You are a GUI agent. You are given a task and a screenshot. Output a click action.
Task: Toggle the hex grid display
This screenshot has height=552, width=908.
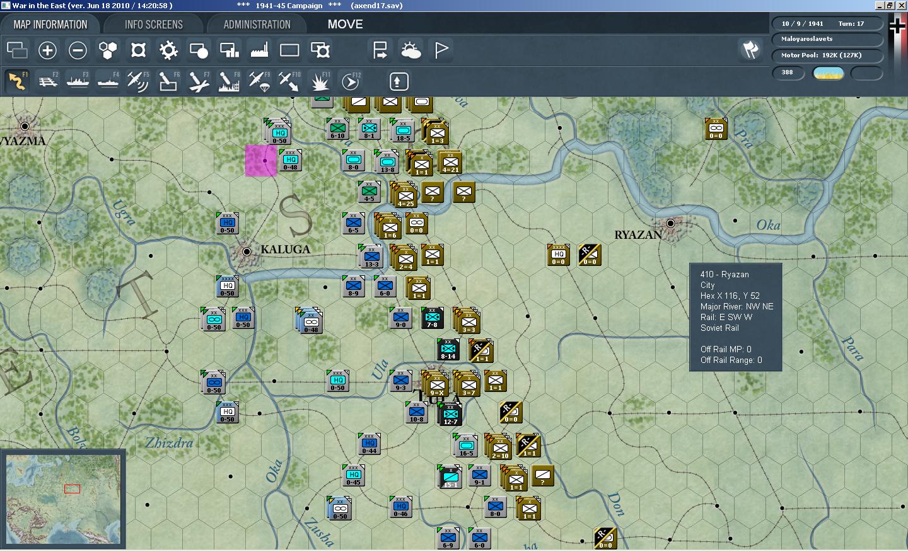click(x=108, y=50)
